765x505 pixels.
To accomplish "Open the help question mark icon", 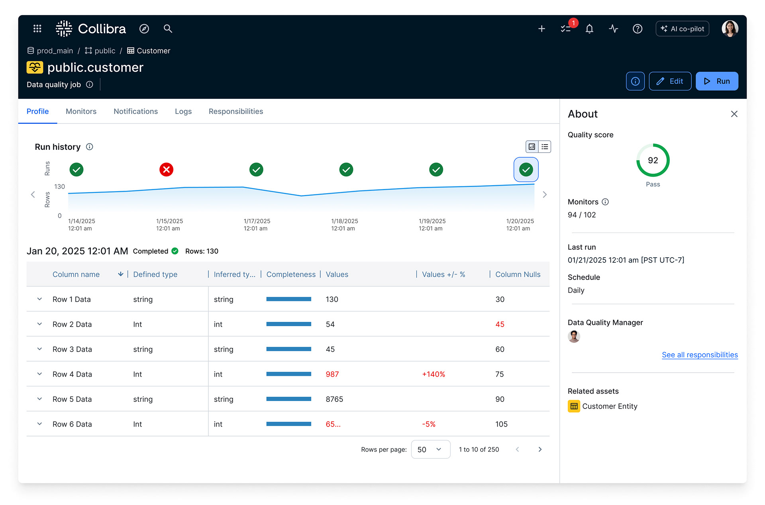I will tap(637, 29).
